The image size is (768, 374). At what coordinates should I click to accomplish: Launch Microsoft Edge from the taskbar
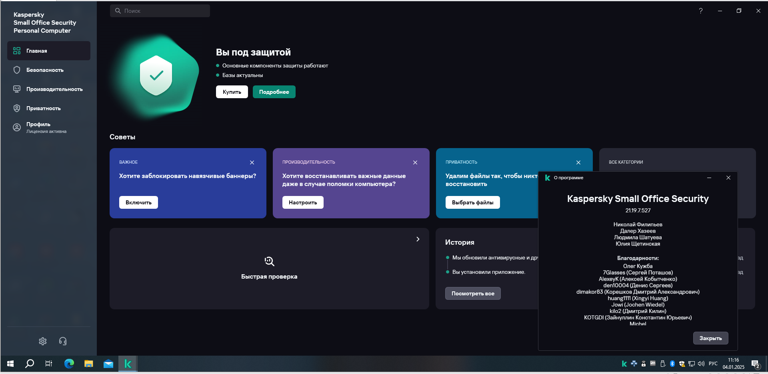tap(69, 364)
